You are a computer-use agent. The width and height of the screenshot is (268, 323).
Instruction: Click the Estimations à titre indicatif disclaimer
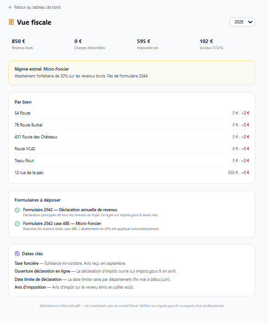(x=132, y=306)
